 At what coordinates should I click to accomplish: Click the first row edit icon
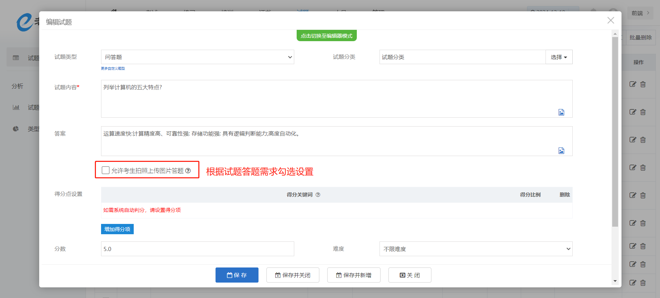coord(632,84)
